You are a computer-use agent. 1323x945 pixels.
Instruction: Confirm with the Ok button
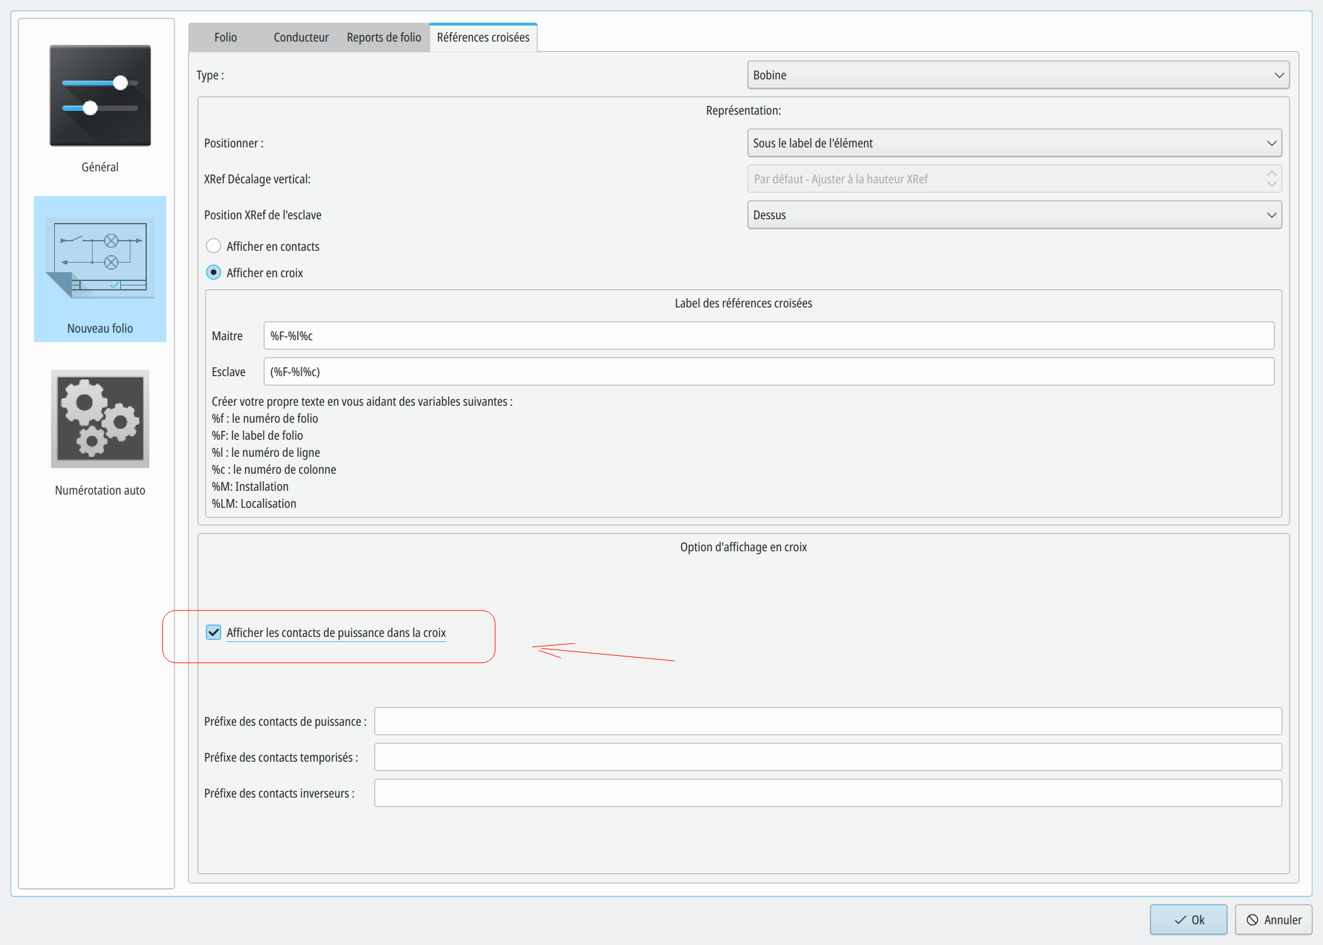click(x=1188, y=920)
